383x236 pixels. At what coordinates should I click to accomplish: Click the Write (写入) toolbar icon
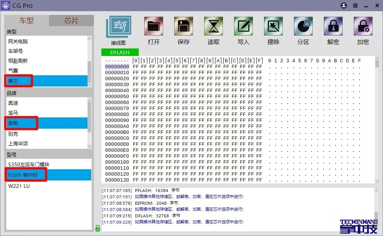(243, 27)
